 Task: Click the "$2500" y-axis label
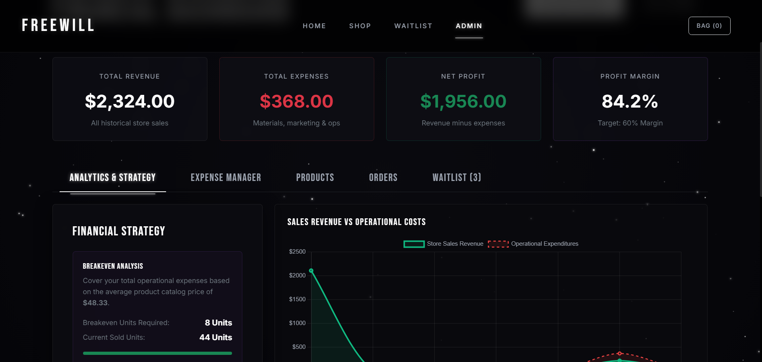click(x=297, y=252)
